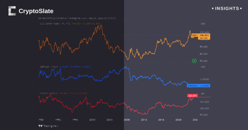Click the 70.000 level on DXY price scale

coord(204,61)
